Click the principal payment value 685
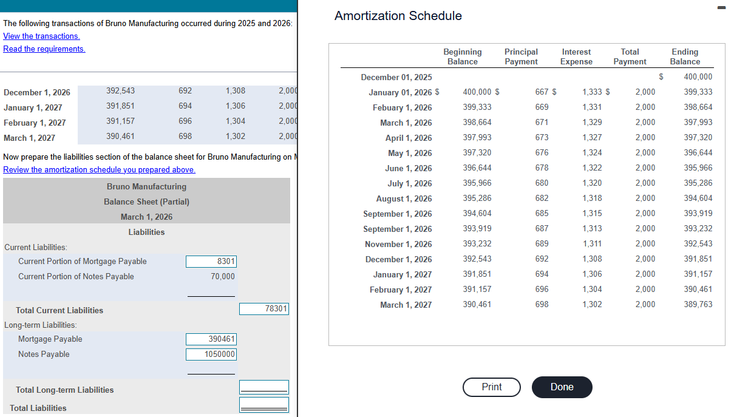This screenshot has width=734, height=417. tap(542, 213)
